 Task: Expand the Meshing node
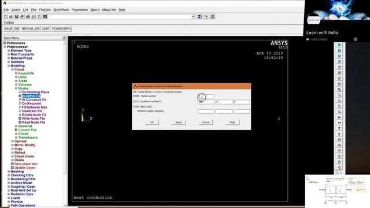pyautogui.click(x=9, y=172)
